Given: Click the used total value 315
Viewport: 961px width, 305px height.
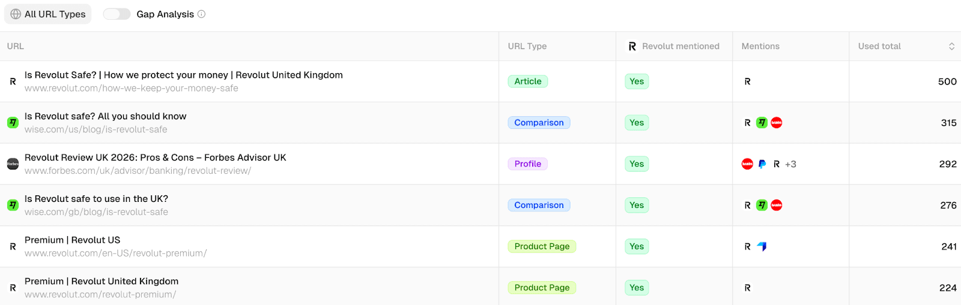Looking at the screenshot, I should click(948, 123).
